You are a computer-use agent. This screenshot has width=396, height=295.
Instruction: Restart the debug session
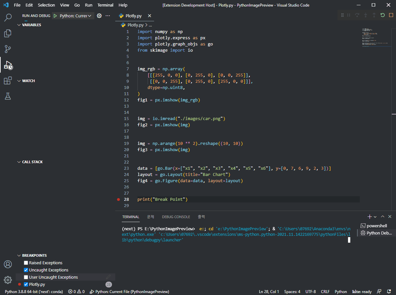383,15
